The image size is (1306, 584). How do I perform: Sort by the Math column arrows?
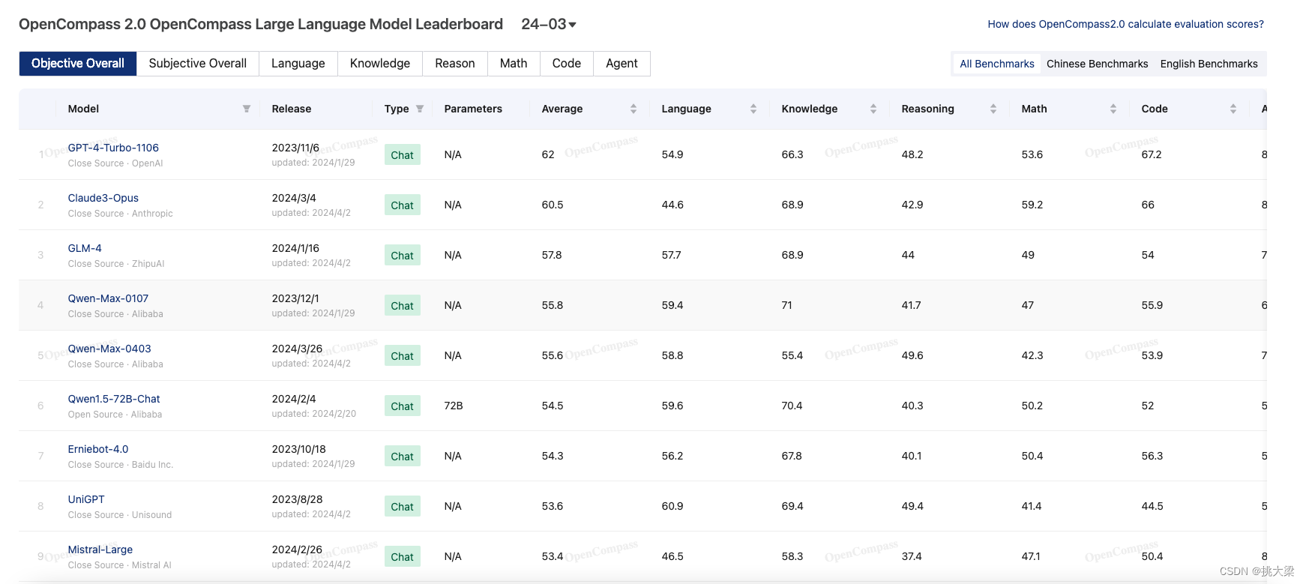pyautogui.click(x=1113, y=109)
